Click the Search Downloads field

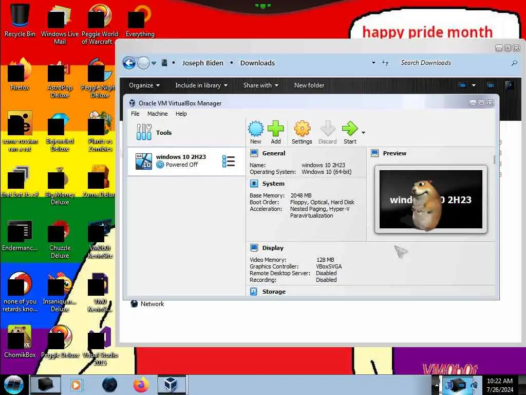455,63
